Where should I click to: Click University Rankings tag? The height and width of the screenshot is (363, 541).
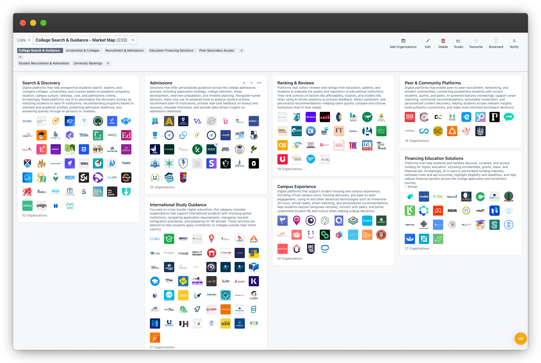[88, 63]
